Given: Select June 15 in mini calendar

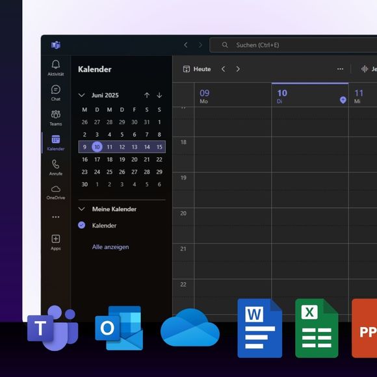Looking at the screenshot, I should [x=159, y=147].
